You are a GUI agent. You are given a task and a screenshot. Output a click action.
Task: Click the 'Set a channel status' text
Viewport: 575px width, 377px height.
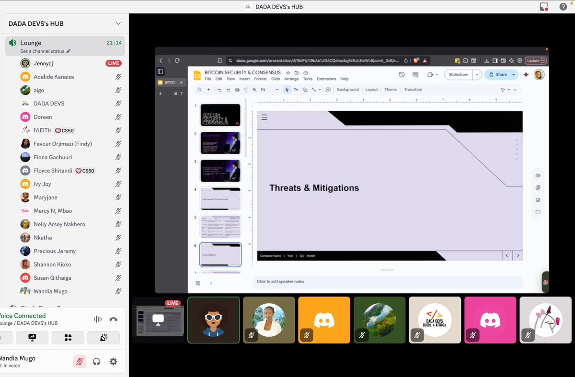tap(43, 51)
